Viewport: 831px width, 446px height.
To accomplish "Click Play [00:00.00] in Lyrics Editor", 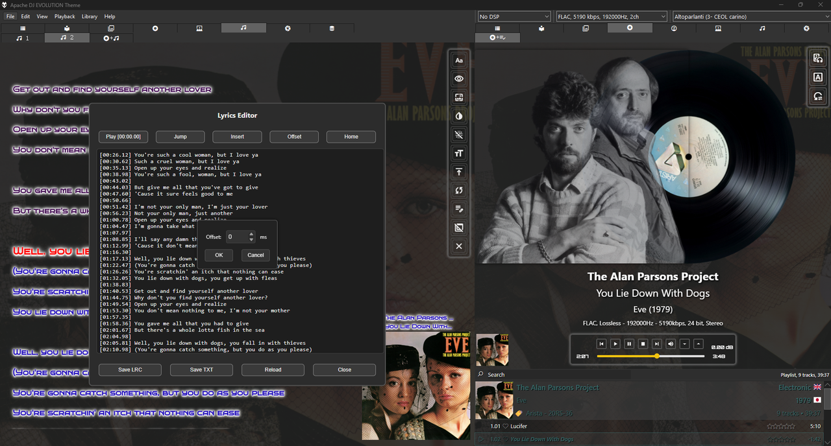I will tap(123, 137).
